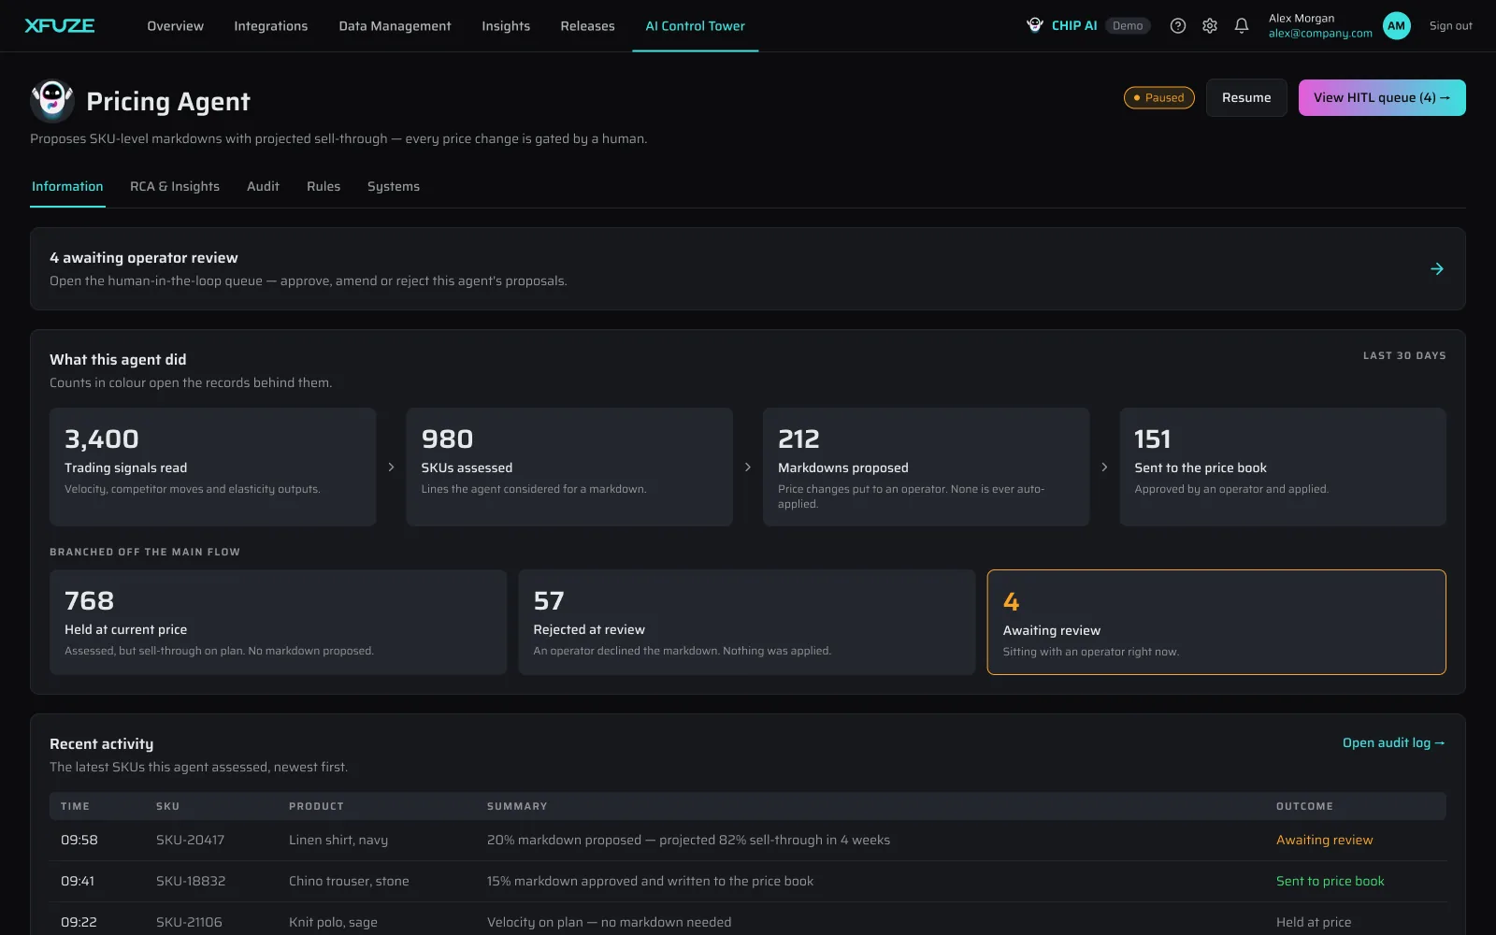Click the AM user avatar
Viewport: 1496px width, 935px height.
(x=1396, y=26)
